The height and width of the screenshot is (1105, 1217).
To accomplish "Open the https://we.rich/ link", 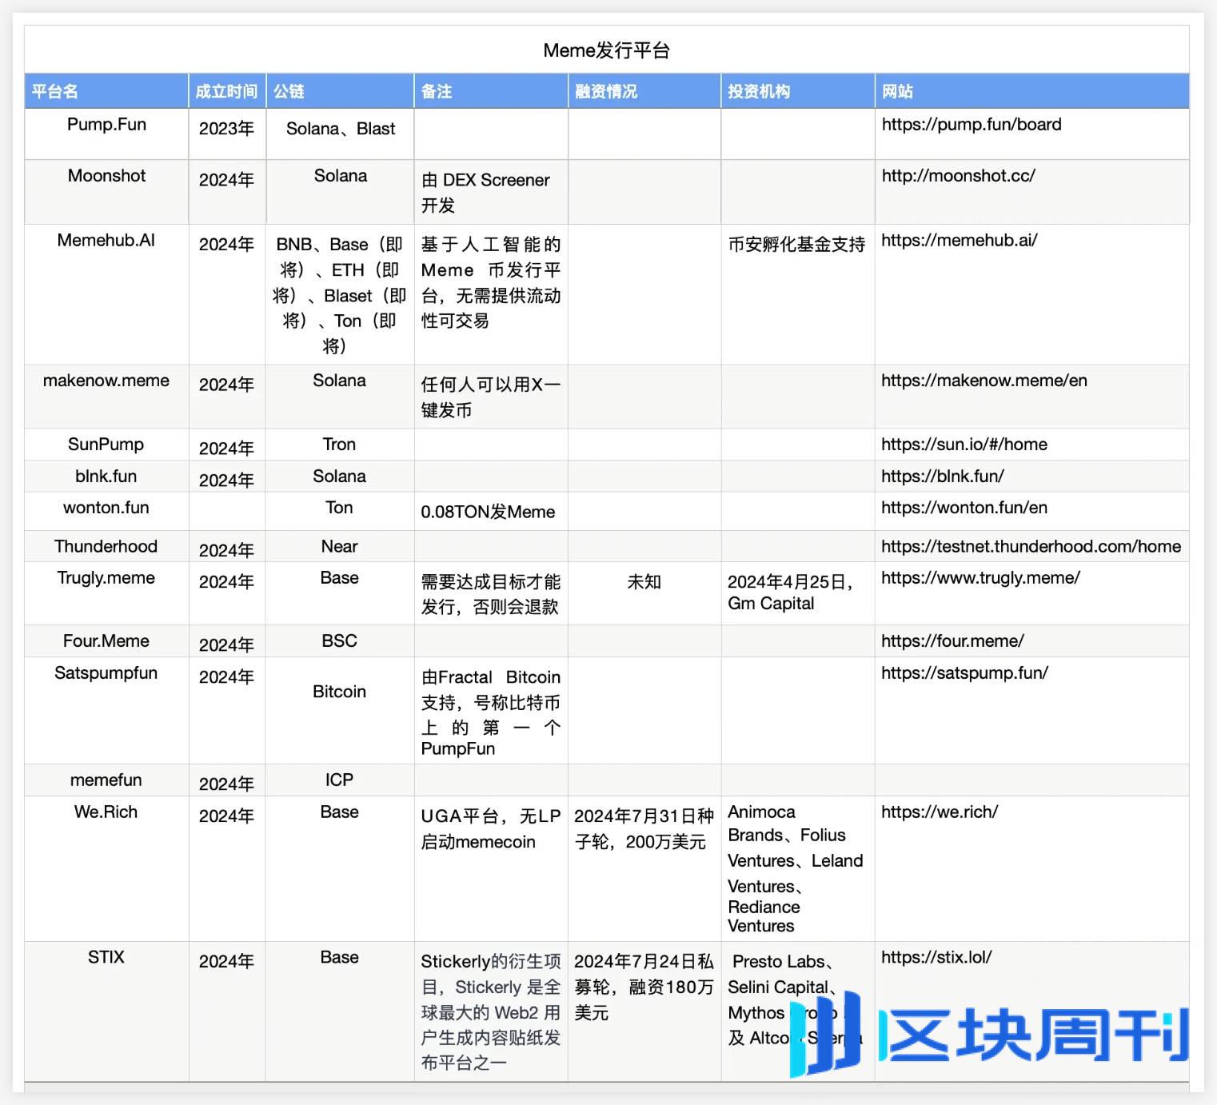I will [940, 812].
